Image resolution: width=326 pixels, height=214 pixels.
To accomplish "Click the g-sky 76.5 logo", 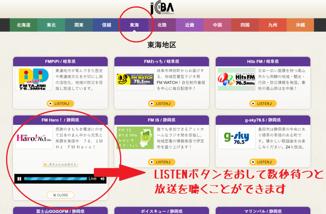I will 236,138.
